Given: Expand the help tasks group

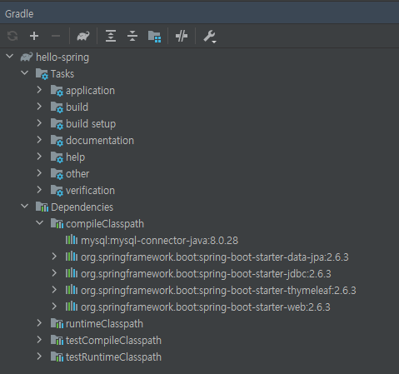Looking at the screenshot, I should click(x=39, y=157).
